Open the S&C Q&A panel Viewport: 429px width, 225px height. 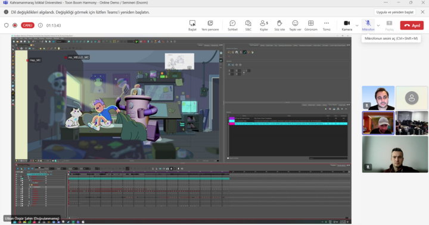pos(248,26)
